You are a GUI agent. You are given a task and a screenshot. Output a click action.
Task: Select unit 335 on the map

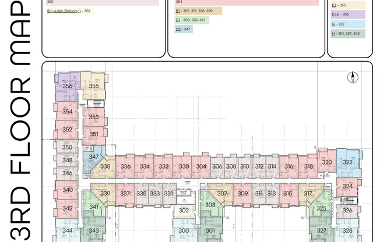pyautogui.click(x=141, y=194)
